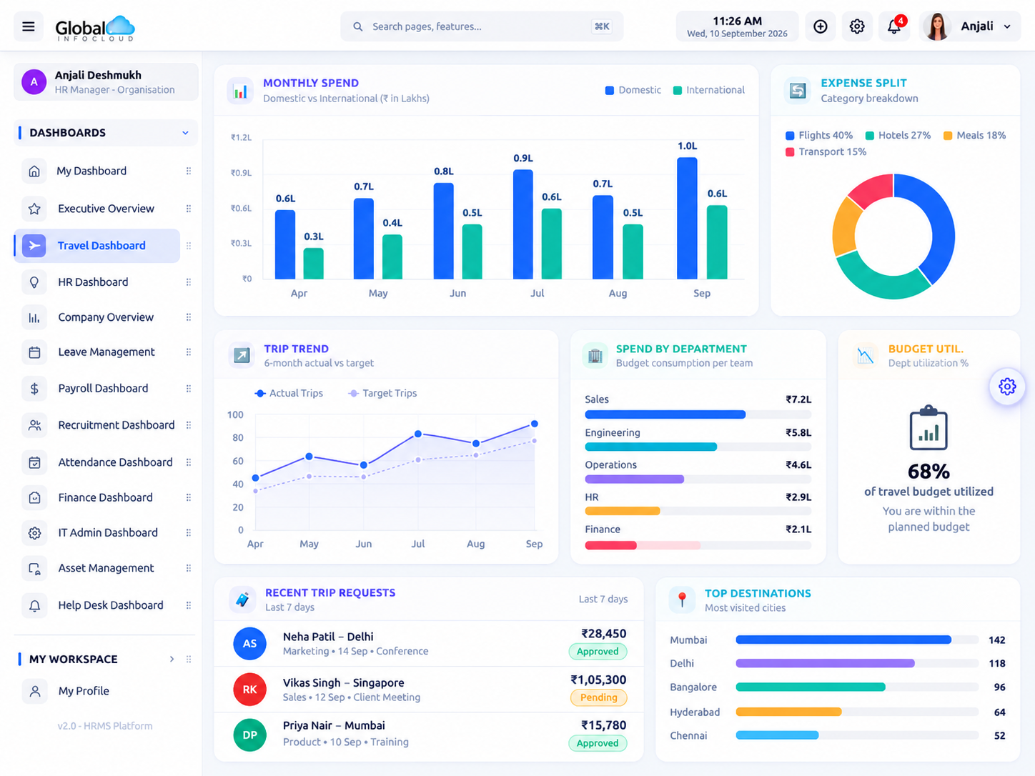Viewport: 1035px width, 776px height.
Task: Open the Finance Dashboard menu item
Action: 106,498
